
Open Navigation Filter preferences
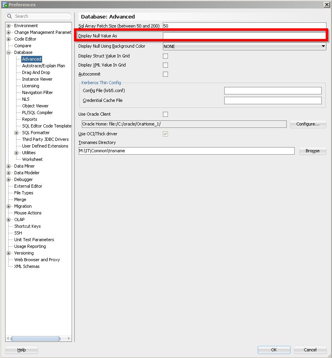click(37, 92)
